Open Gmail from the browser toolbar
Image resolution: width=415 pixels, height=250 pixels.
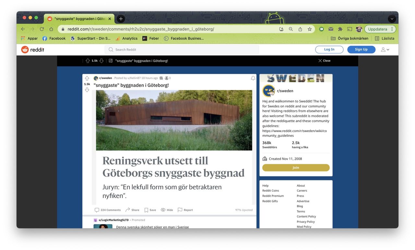[x=331, y=29]
